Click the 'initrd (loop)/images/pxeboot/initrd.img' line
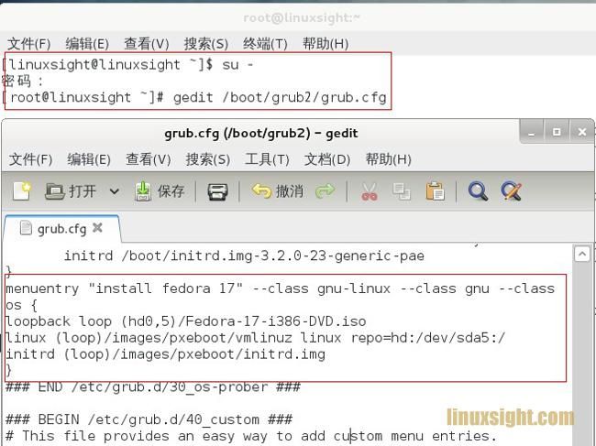 click(x=165, y=354)
